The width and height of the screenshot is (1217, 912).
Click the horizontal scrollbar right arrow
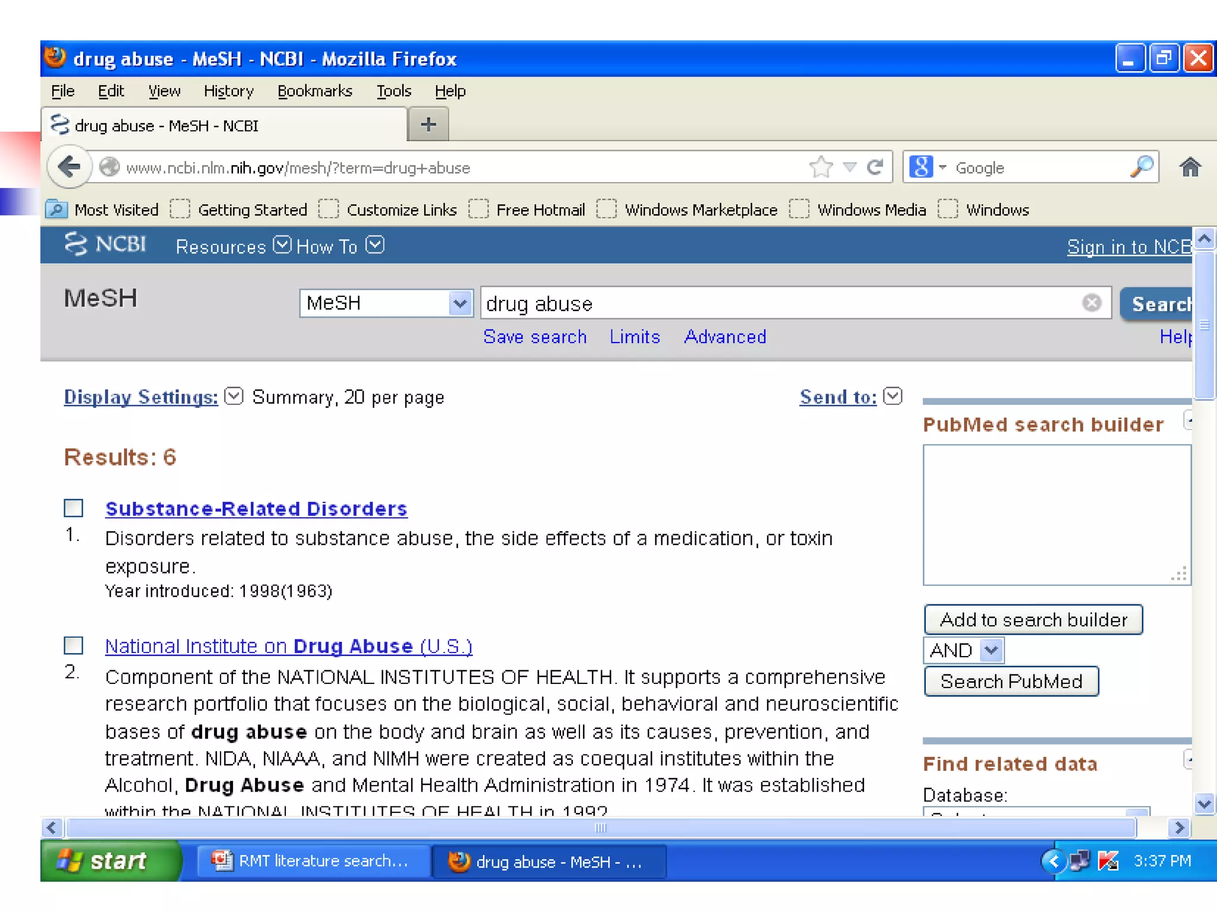1179,827
